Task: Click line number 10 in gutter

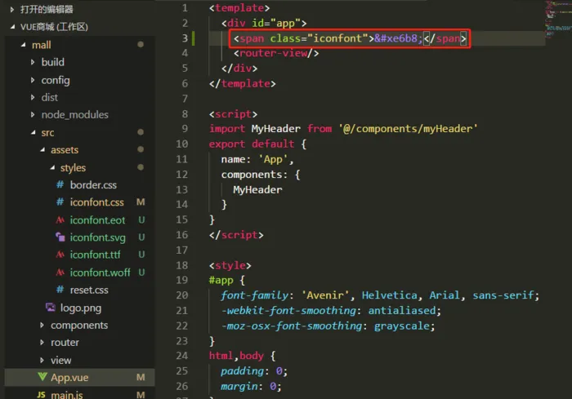Action: click(182, 144)
